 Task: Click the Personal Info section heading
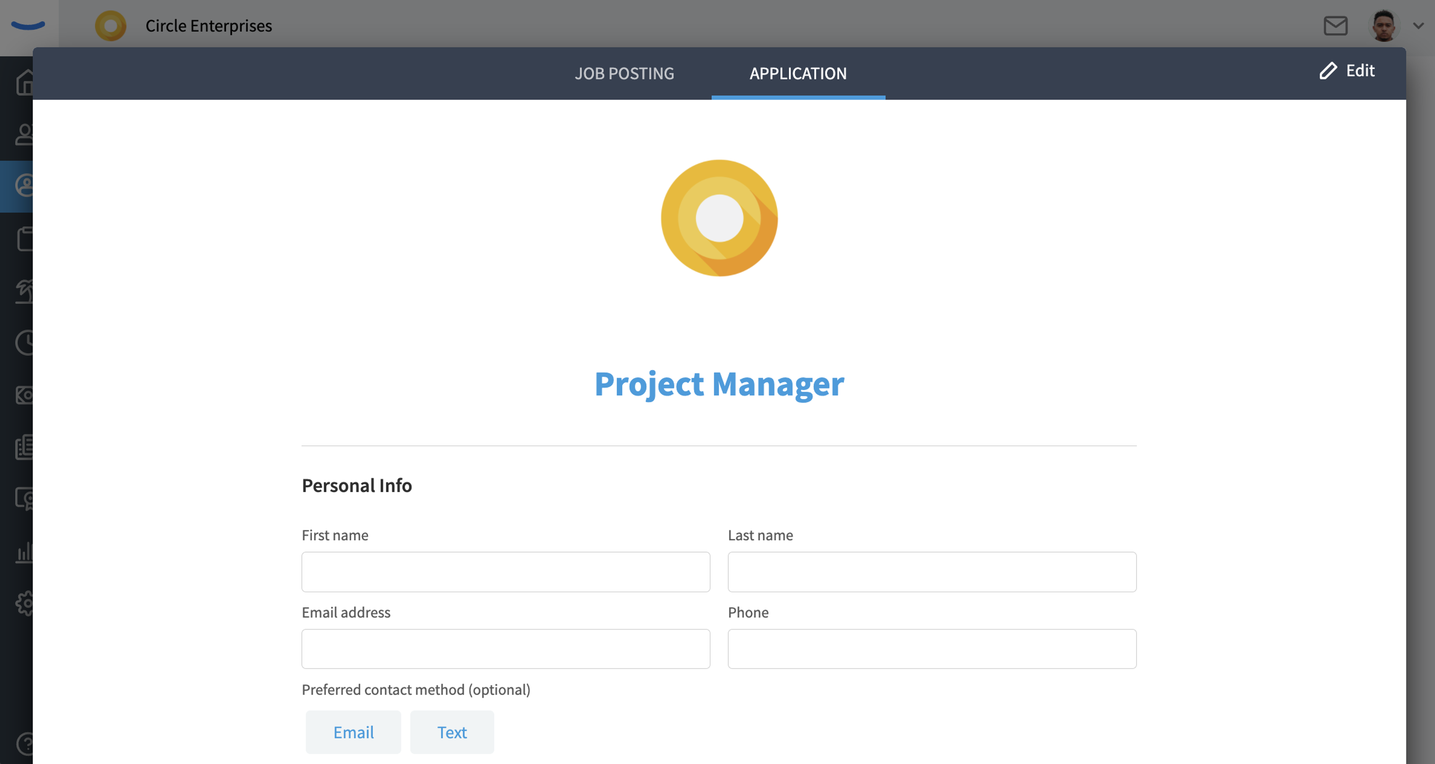pyautogui.click(x=357, y=486)
